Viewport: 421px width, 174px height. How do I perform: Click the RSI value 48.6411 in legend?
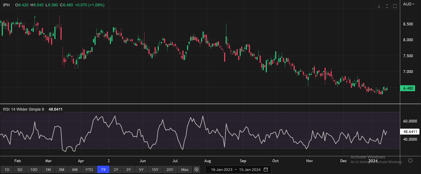click(x=56, y=109)
